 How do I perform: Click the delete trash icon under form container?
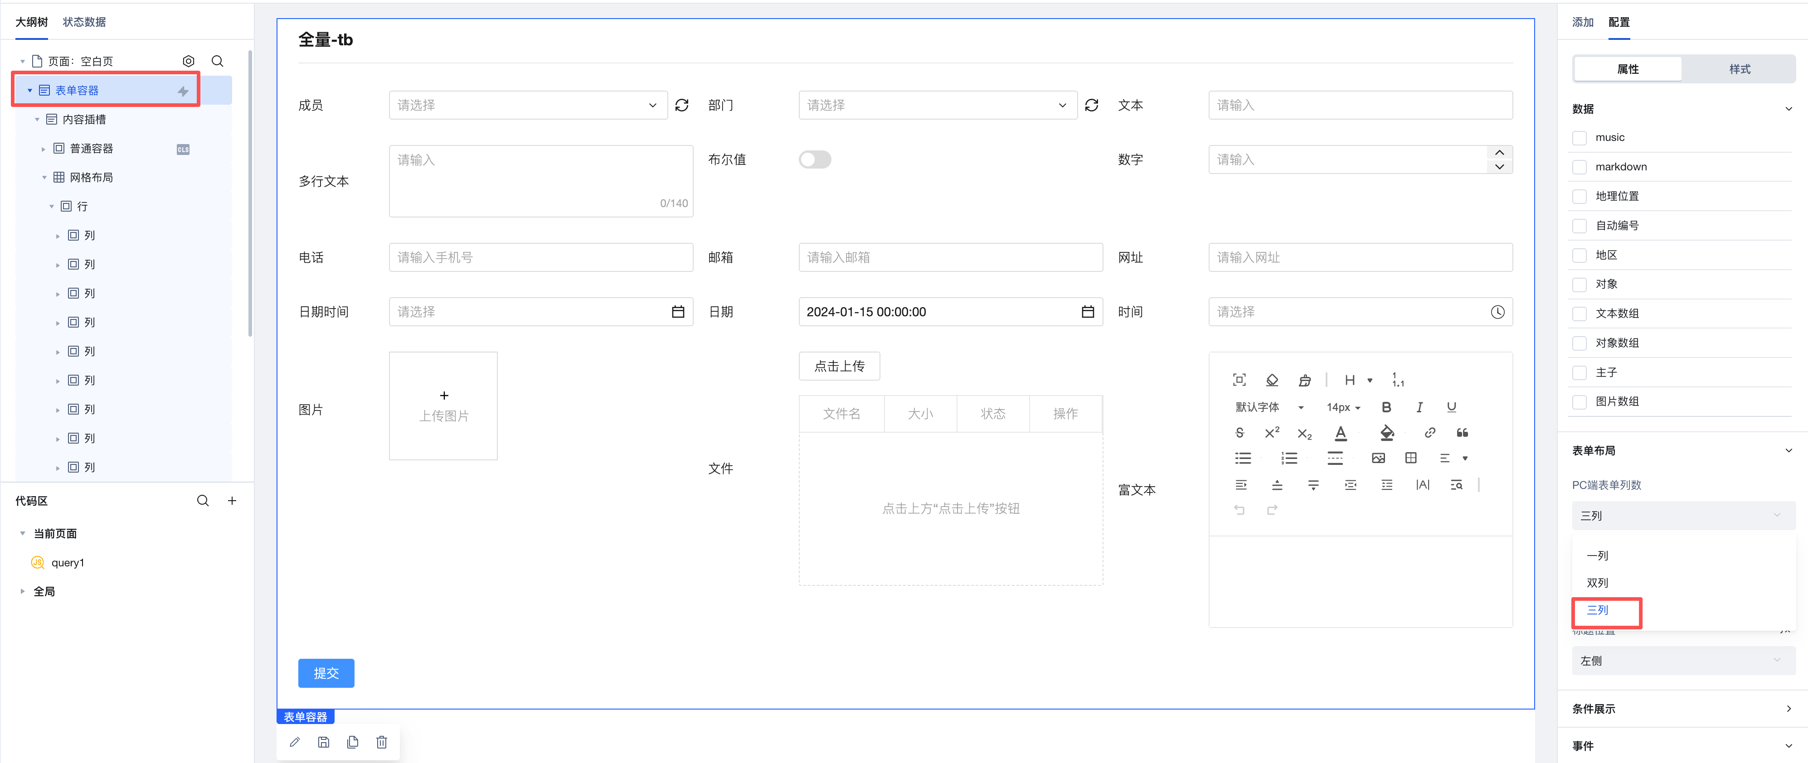(x=381, y=742)
